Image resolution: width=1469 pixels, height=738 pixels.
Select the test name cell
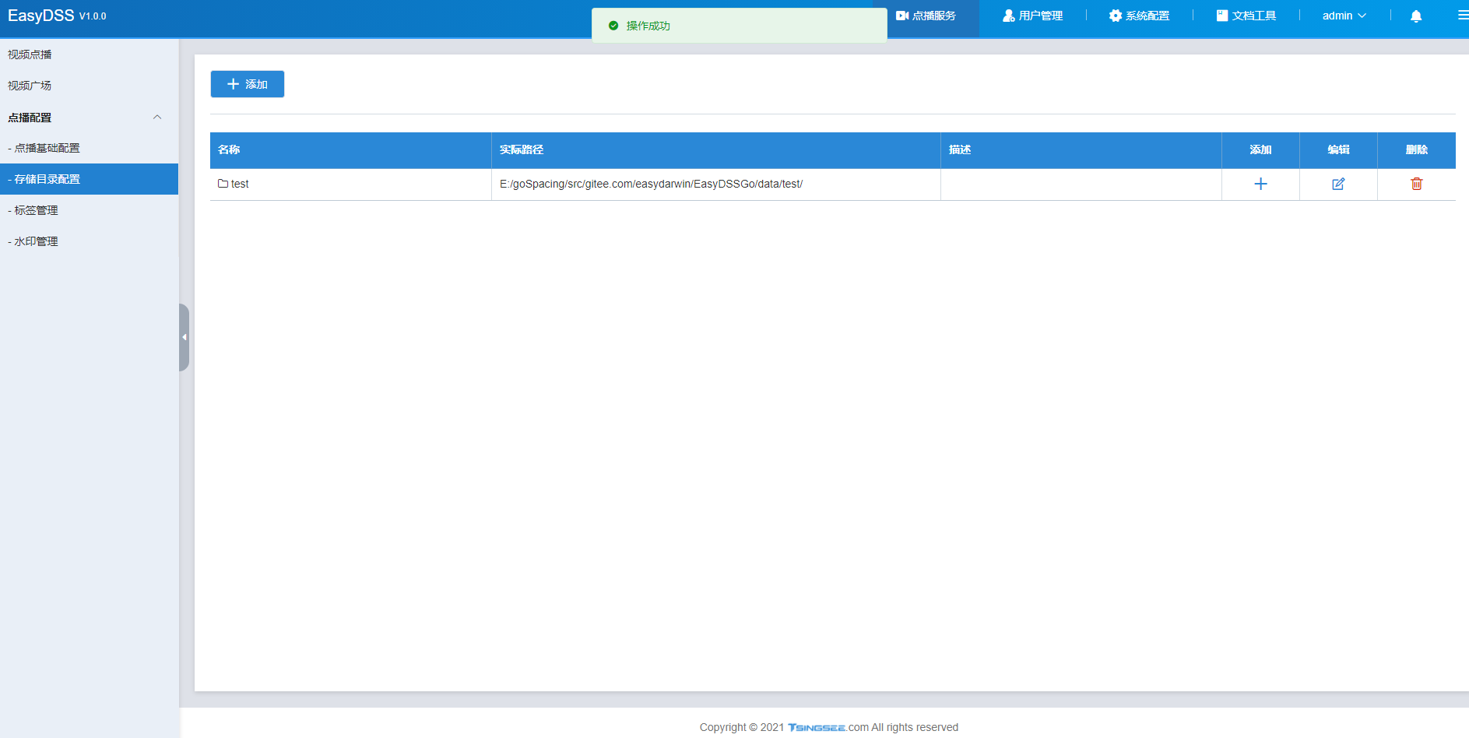[x=350, y=184]
